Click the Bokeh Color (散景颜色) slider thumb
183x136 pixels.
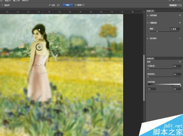click(148, 77)
